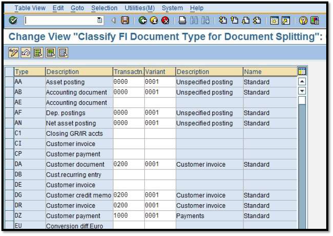Click the table scroll up arrow
Viewport: 333px width, 236px height.
(x=302, y=82)
